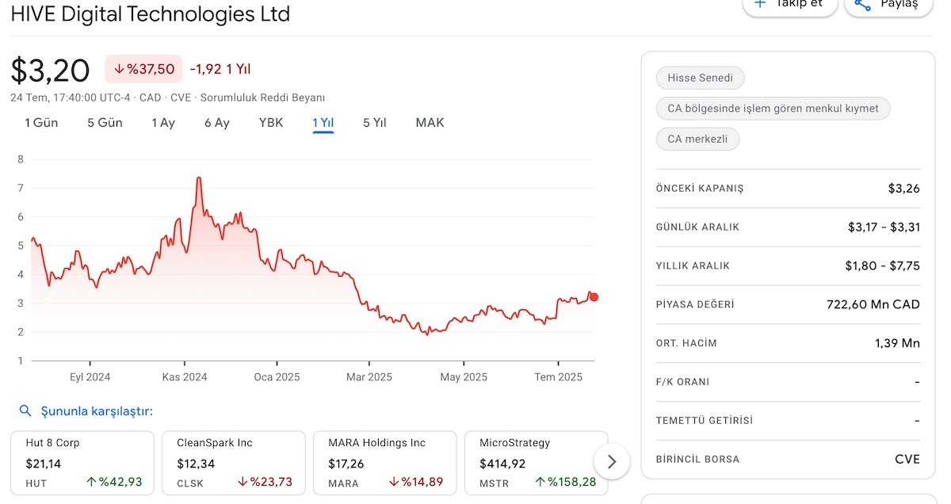The height and width of the screenshot is (504, 951).
Task: Click the $3,17 - $3,31 daily range value
Action: [884, 227]
